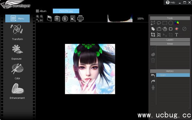The image size is (192, 120).
Task: Click the dashed-circle add-area icon in Areas
Action: pyautogui.click(x=153, y=48)
